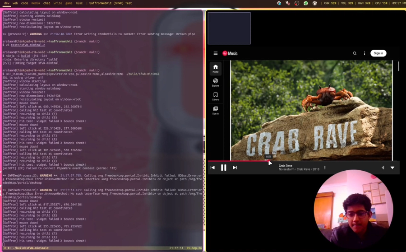This screenshot has width=406, height=252.
Task: Skip to previous track
Action: point(212,168)
